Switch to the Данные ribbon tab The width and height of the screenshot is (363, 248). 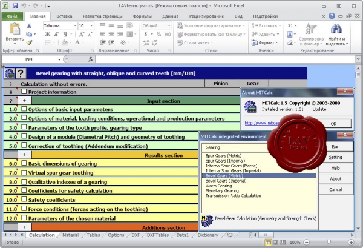[x=171, y=16]
